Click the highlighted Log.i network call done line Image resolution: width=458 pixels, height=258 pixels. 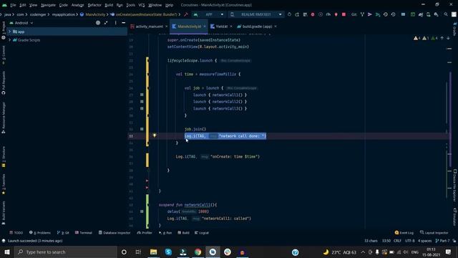click(225, 136)
